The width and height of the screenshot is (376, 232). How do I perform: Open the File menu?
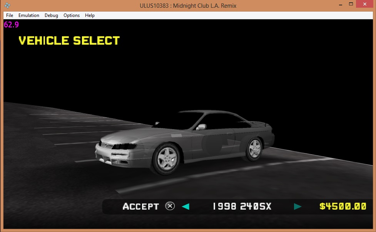tap(10, 15)
